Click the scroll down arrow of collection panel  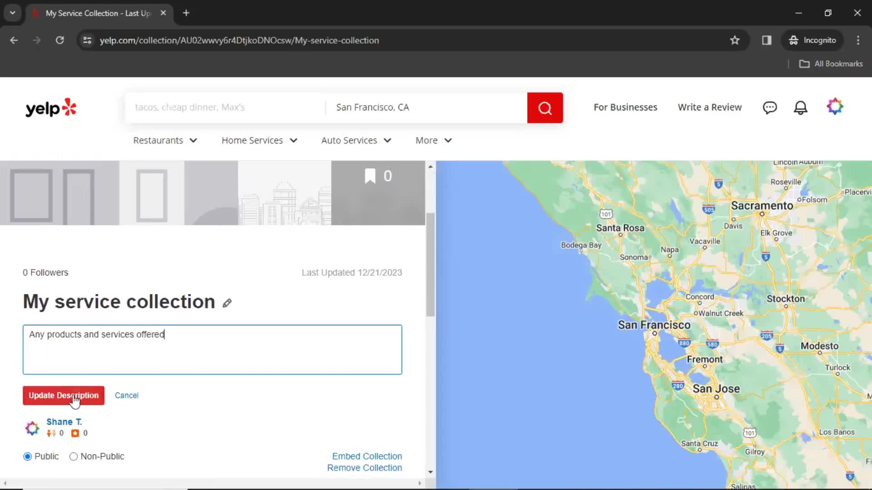[430, 472]
